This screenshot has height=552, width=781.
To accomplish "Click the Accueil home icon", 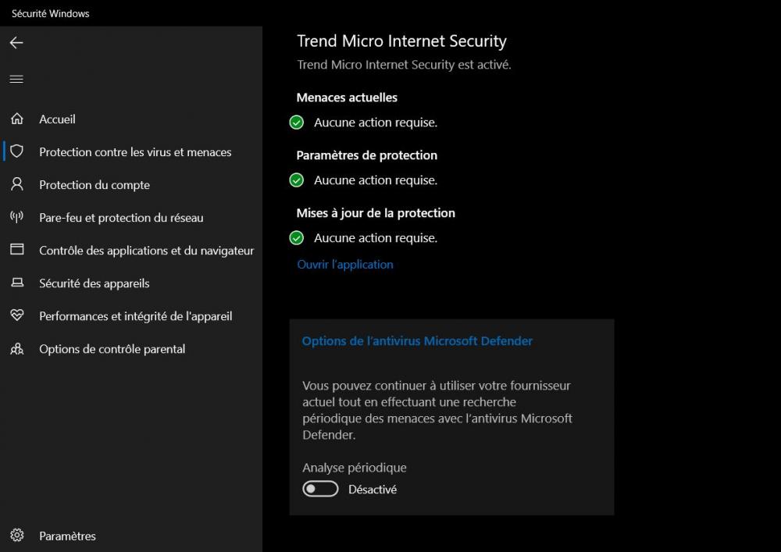I will tap(16, 119).
